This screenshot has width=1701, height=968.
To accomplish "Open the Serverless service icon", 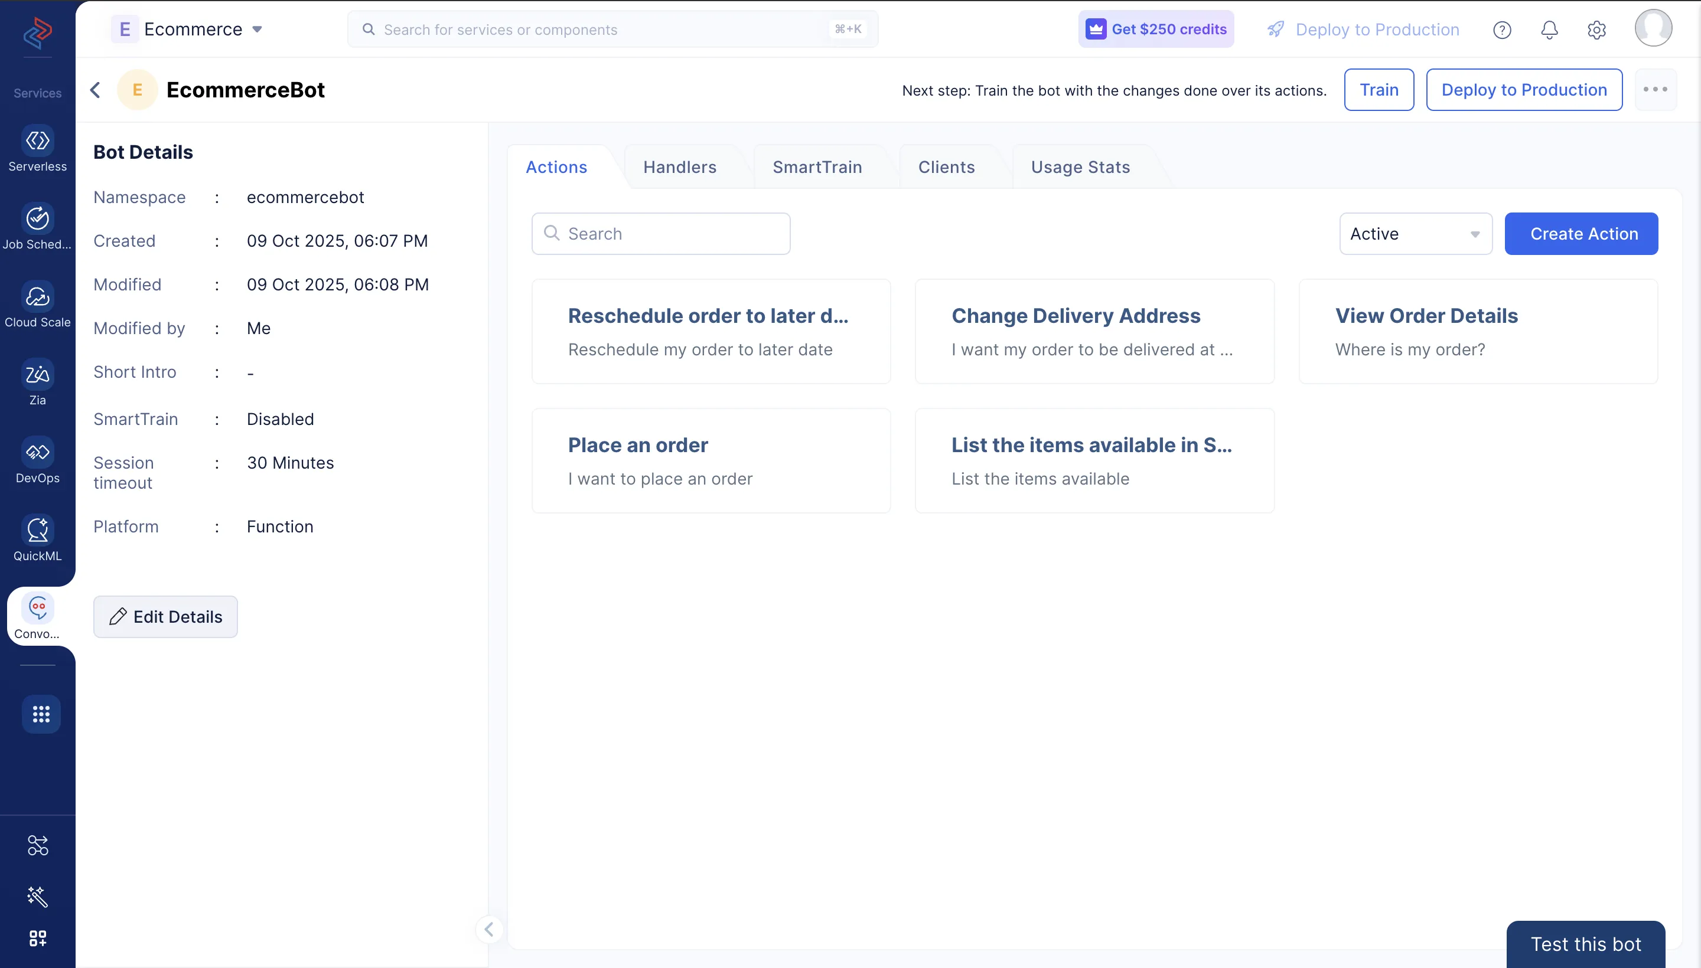I will pyautogui.click(x=37, y=141).
